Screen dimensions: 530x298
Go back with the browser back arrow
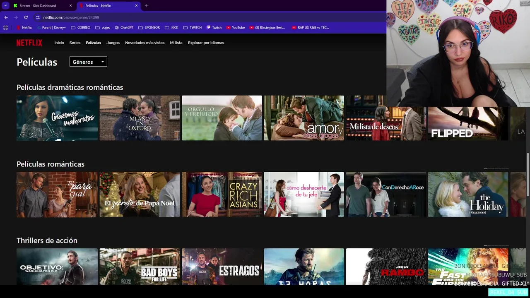(x=6, y=17)
